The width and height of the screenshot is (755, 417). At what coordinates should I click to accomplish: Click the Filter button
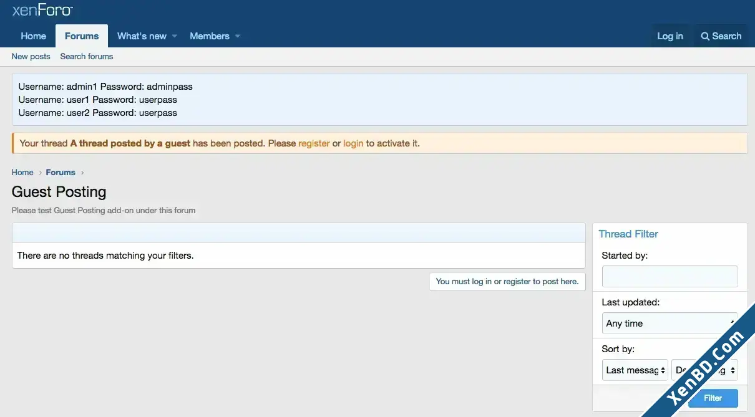[x=713, y=398]
